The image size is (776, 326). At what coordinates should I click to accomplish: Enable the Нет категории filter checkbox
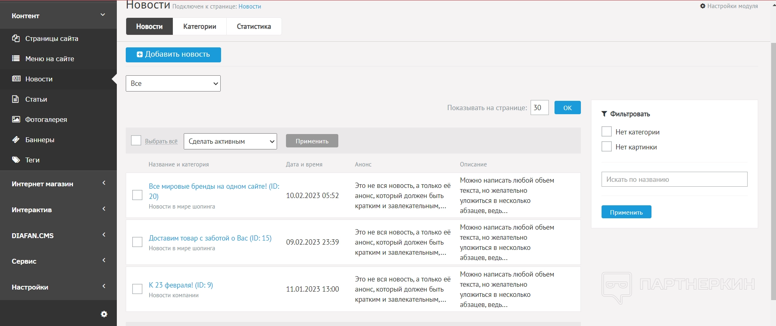(606, 132)
